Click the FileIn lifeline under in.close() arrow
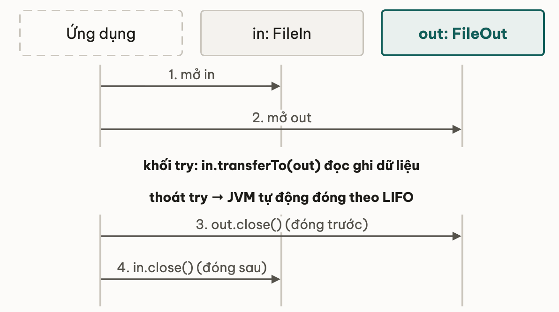The height and width of the screenshot is (312, 559). (x=281, y=292)
